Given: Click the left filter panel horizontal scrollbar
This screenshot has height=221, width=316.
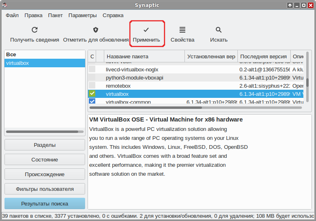Looking at the screenshot, I should [45, 132].
